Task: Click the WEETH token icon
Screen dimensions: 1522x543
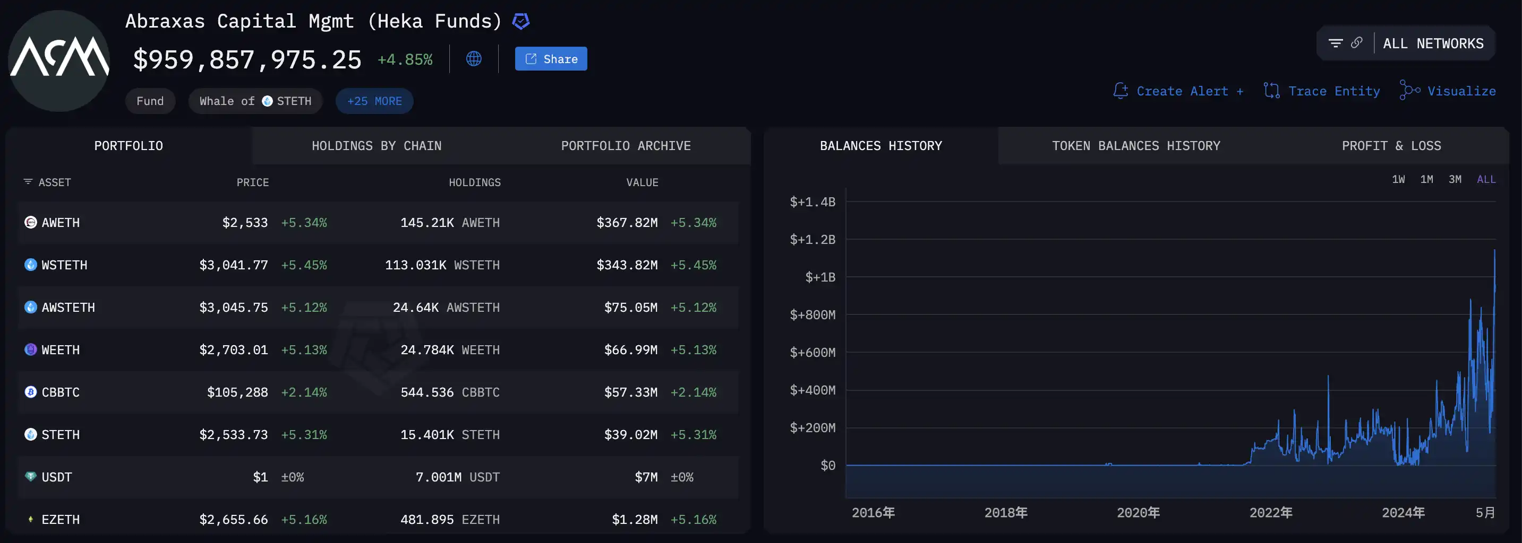Action: (x=31, y=349)
